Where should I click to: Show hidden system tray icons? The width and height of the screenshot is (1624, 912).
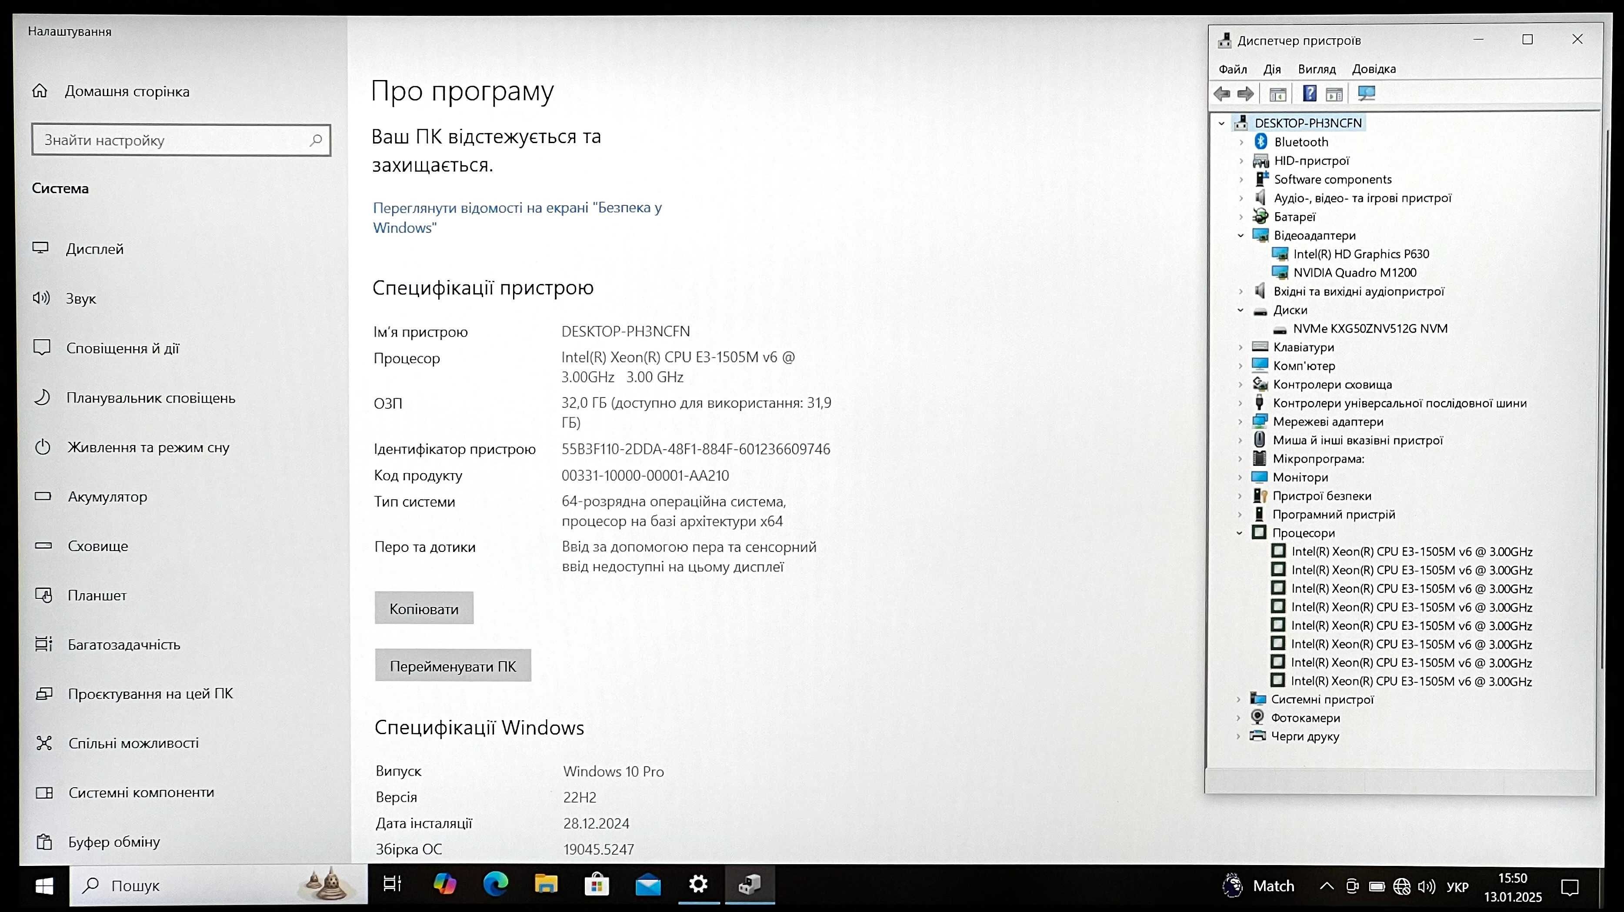pos(1327,887)
